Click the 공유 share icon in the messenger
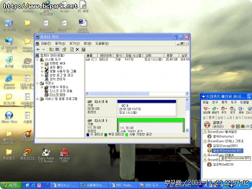Screen dimensions: 252x189 coord(241,110)
